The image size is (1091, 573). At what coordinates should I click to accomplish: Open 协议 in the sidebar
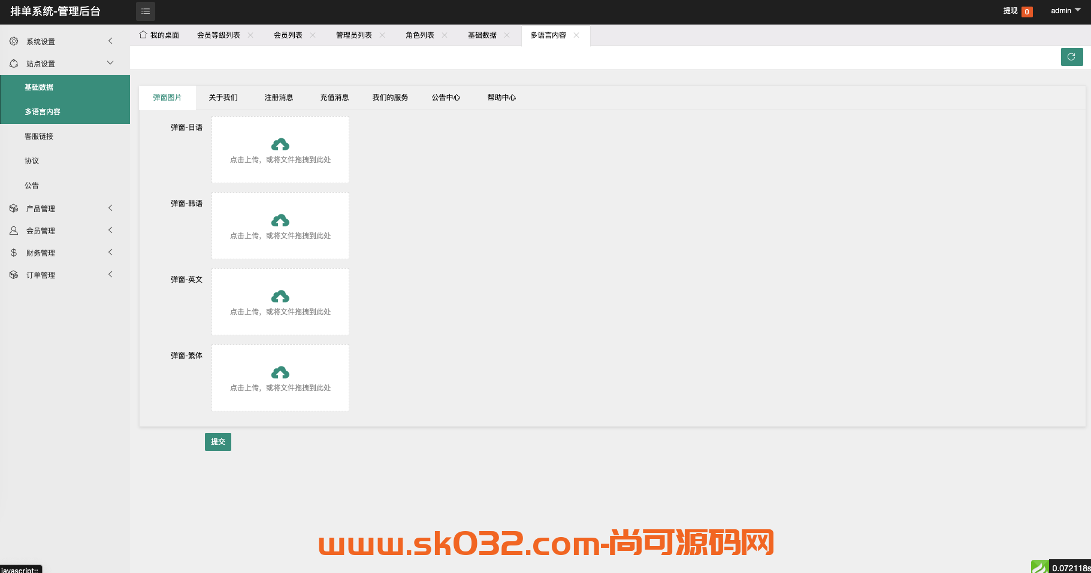coord(65,161)
